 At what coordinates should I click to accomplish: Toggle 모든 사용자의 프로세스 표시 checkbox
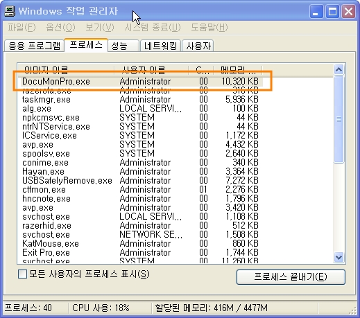23,274
